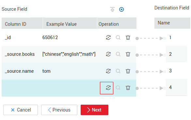Click search icon in _source.books row

point(118,54)
